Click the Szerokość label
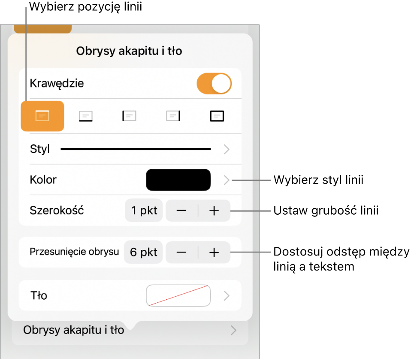The height and width of the screenshot is (359, 414). point(57,210)
